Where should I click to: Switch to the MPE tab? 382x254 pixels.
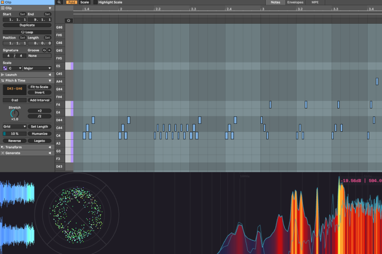pos(315,2)
